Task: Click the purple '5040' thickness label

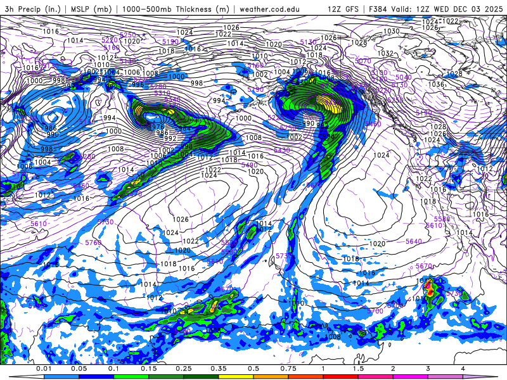Action: pos(404,77)
